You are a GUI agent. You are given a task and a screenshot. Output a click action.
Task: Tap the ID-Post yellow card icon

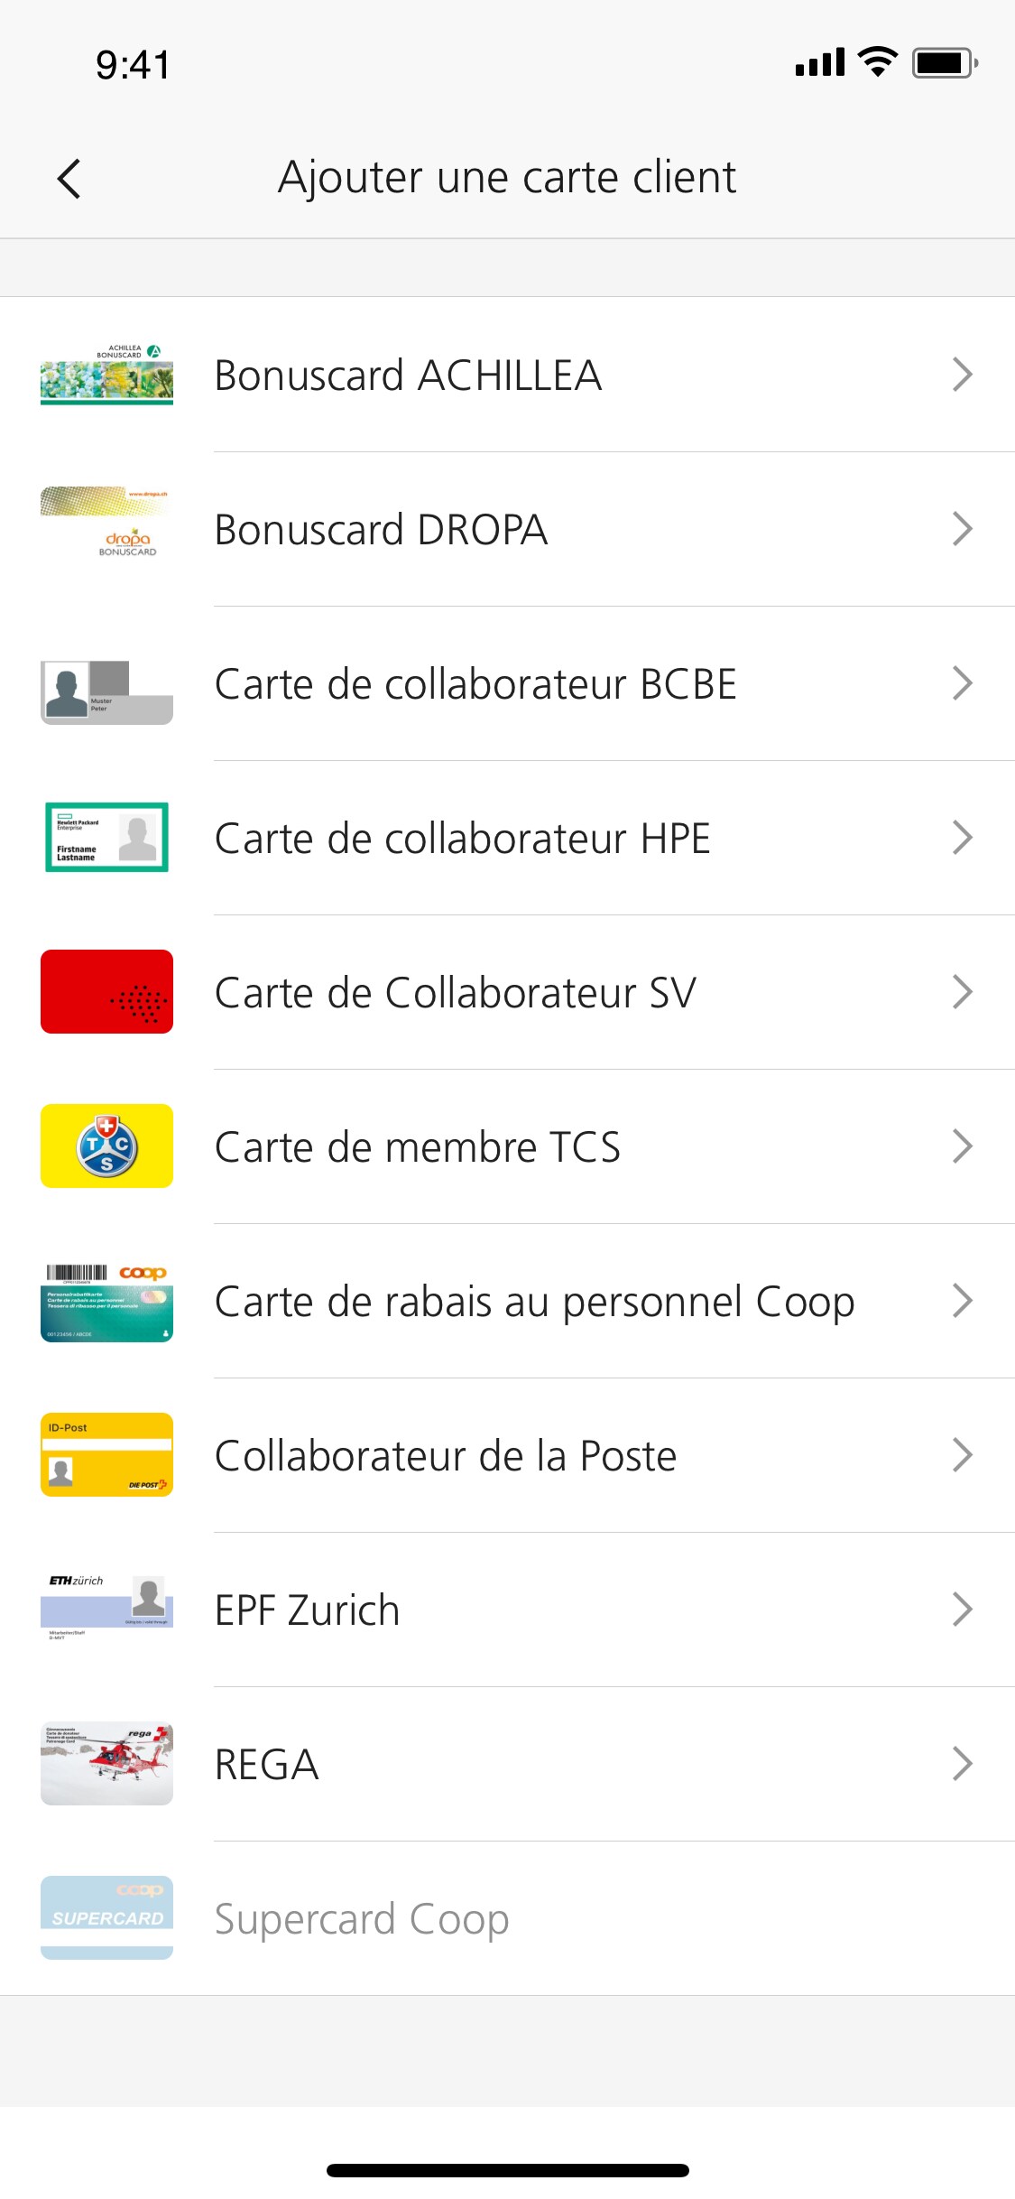(106, 1455)
